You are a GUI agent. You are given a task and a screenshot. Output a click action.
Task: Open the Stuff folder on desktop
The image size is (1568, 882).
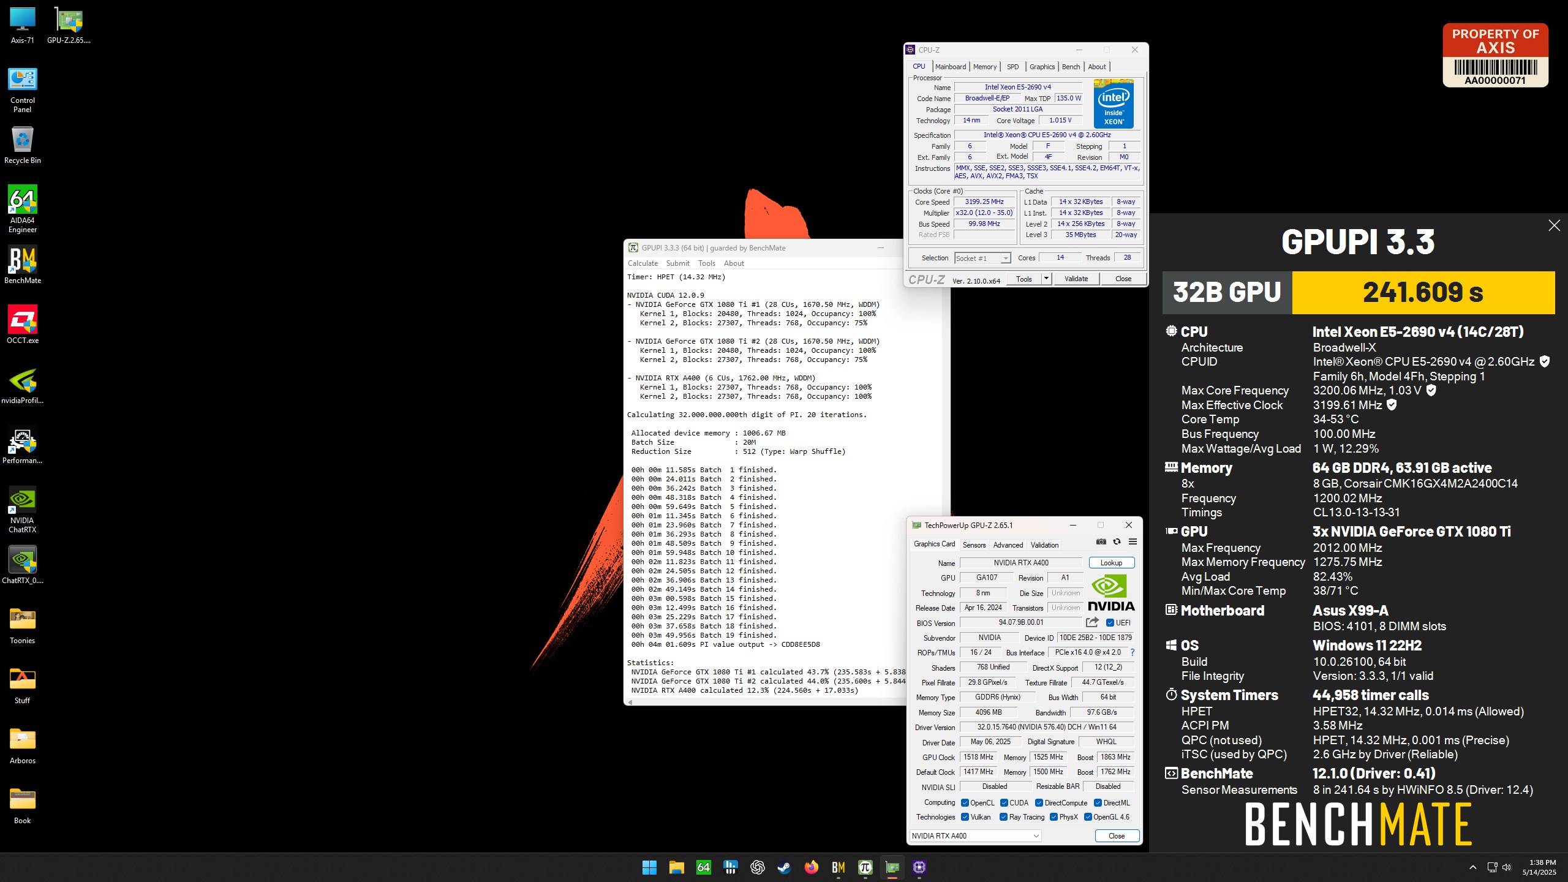pyautogui.click(x=23, y=685)
